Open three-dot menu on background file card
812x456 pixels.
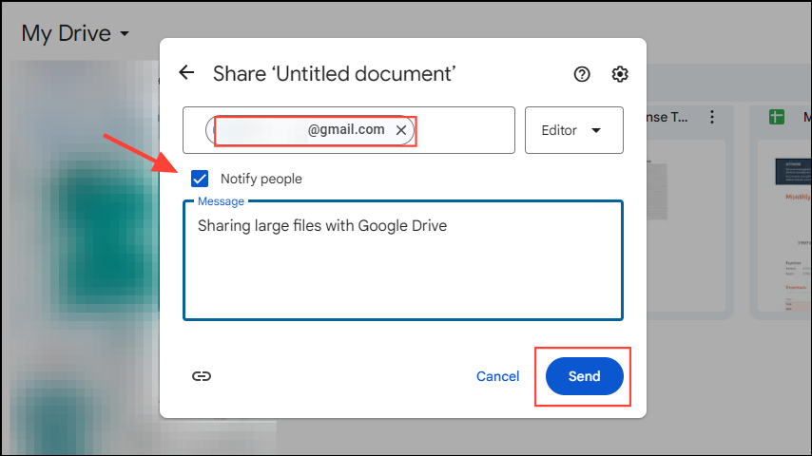click(712, 117)
